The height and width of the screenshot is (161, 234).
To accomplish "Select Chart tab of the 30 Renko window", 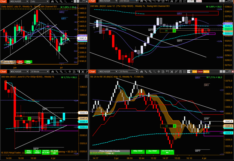I will pyautogui.click(x=92, y=72).
